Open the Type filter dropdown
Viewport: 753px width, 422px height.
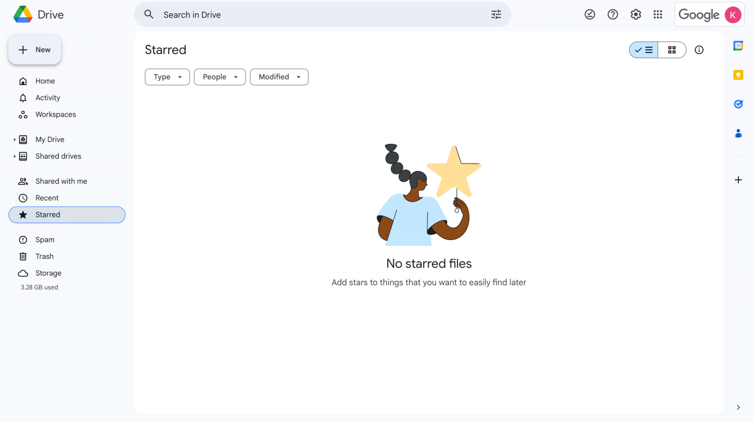[167, 77]
